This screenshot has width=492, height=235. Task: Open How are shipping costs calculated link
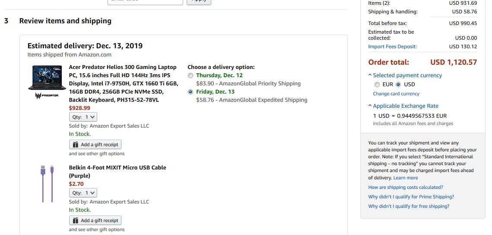406,187
